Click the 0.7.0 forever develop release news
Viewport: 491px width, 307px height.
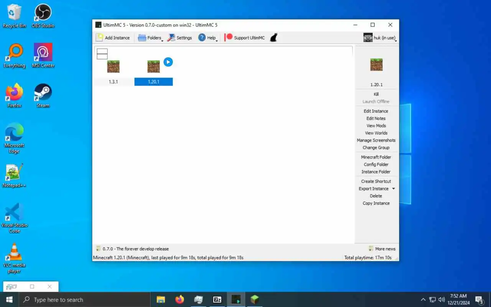coord(132,249)
